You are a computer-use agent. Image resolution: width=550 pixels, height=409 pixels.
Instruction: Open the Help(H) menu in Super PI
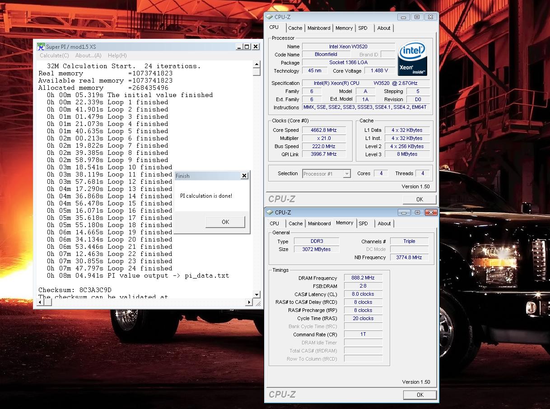click(117, 56)
